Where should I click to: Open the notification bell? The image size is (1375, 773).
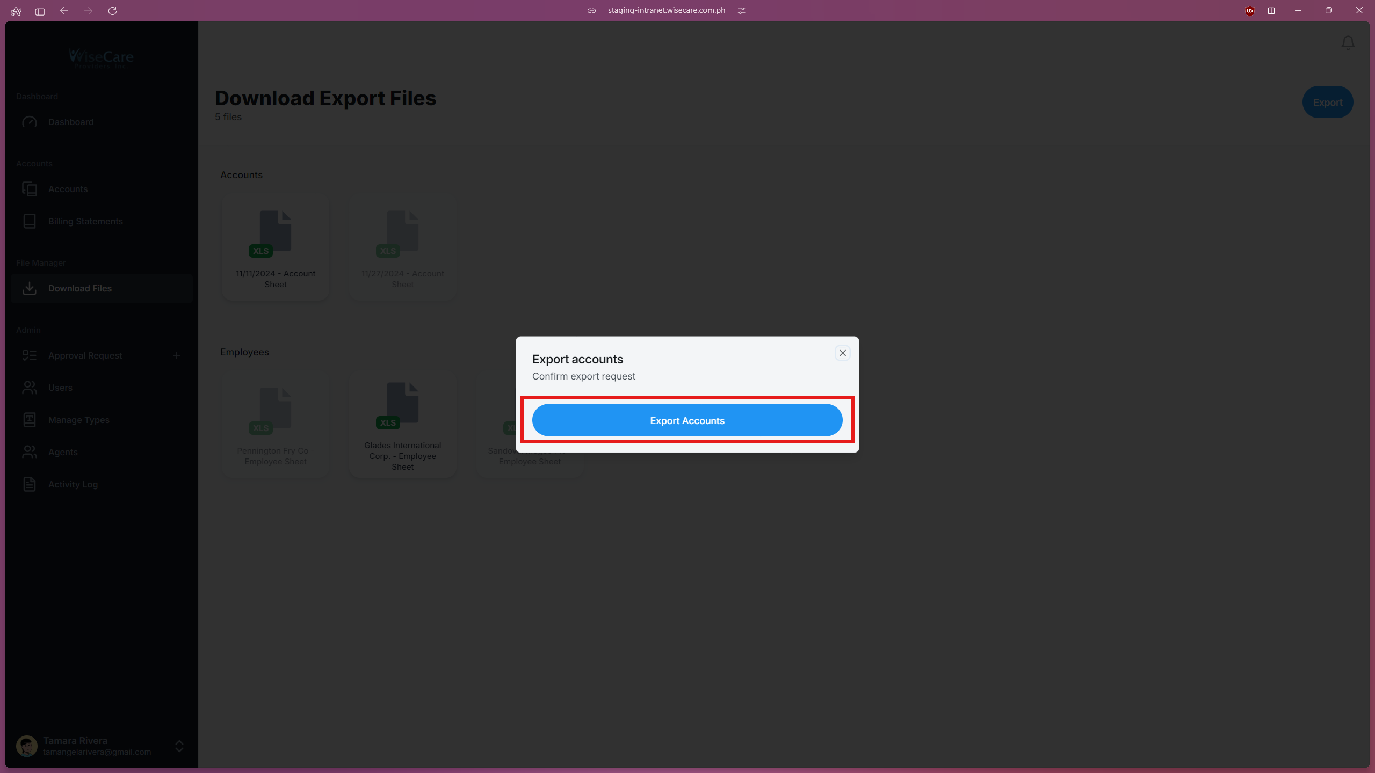tap(1348, 42)
